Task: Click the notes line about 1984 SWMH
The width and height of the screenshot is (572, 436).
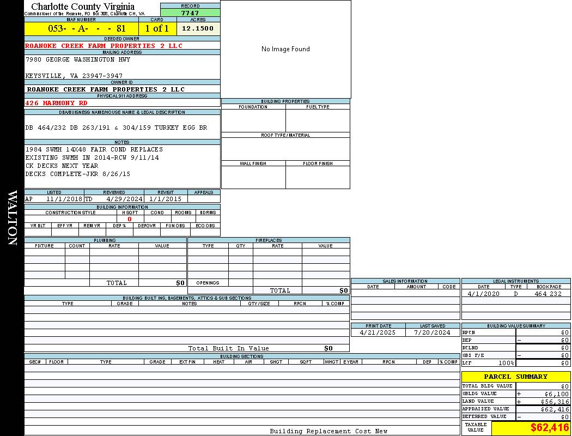Action: [94, 149]
